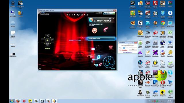Switch to Need for Speed World taskbar button
Viewport: 184px width, 103px height.
(x=42, y=101)
